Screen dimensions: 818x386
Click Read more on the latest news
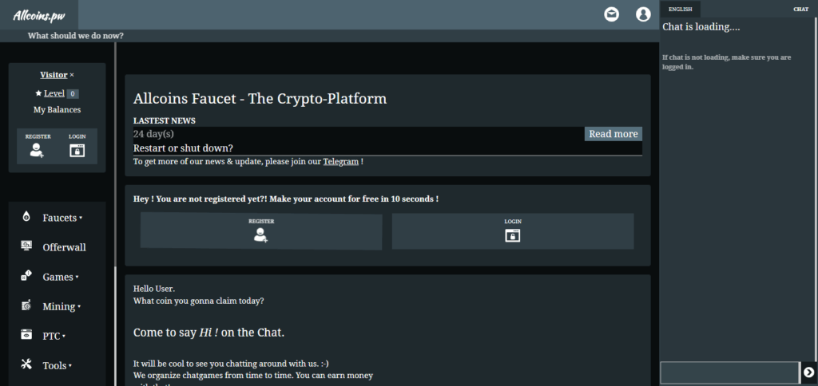(613, 134)
